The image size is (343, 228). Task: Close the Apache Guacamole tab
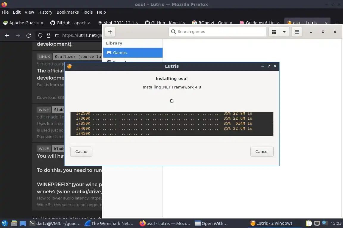click(42, 23)
